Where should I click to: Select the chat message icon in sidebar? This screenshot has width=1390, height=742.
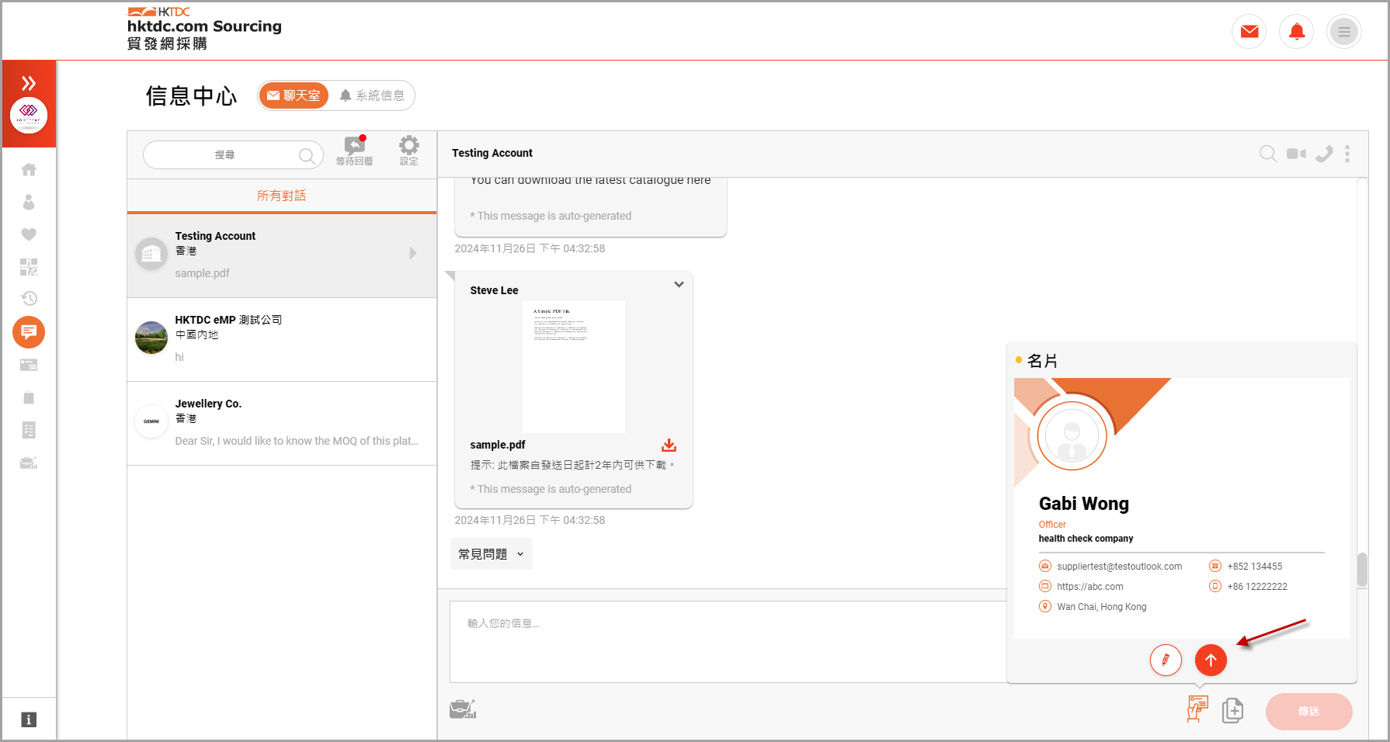pyautogui.click(x=29, y=332)
